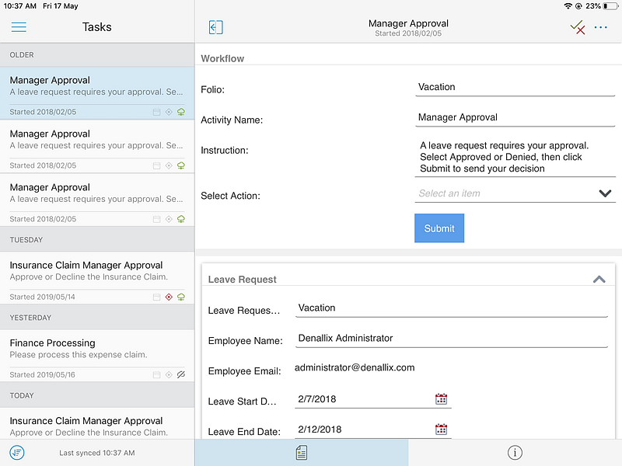Click the Submit button
This screenshot has height=466, width=622.
(x=439, y=228)
